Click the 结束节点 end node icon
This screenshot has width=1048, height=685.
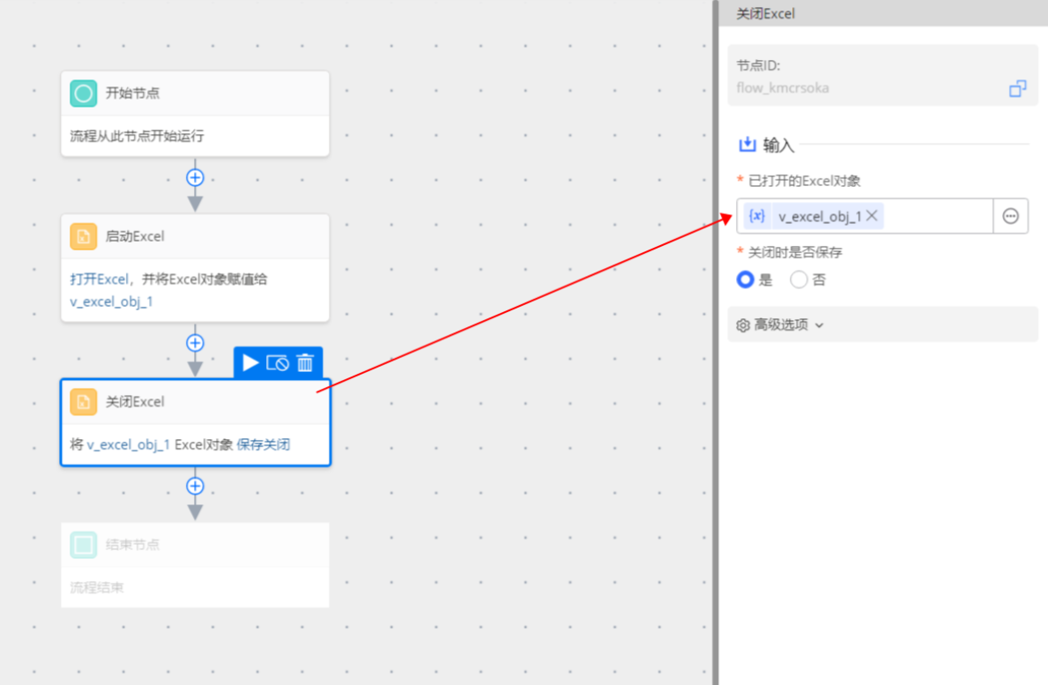click(x=84, y=545)
